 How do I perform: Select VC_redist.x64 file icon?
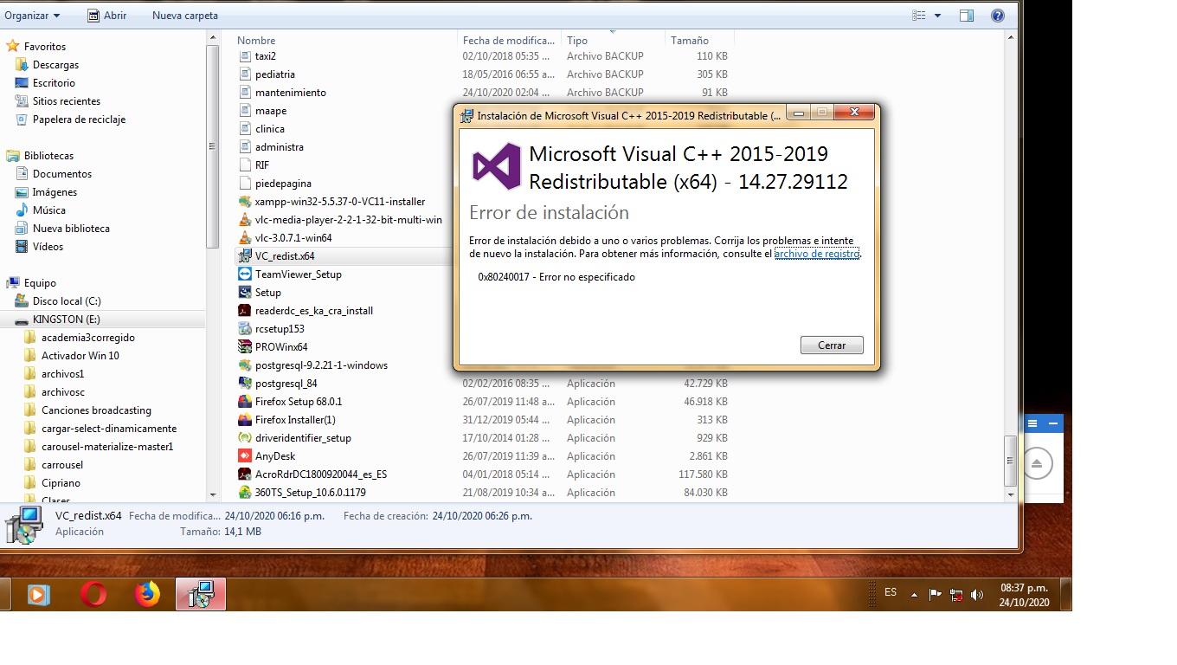pyautogui.click(x=245, y=256)
